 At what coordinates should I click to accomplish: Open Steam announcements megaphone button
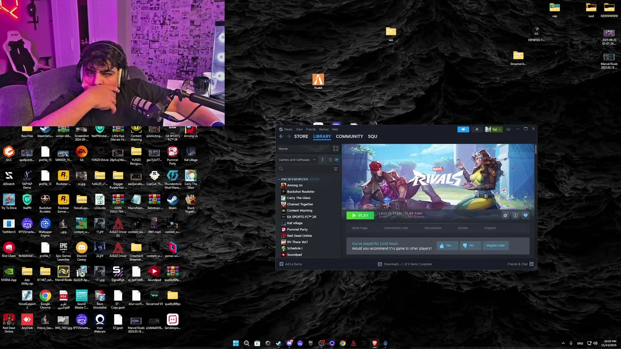(x=463, y=129)
